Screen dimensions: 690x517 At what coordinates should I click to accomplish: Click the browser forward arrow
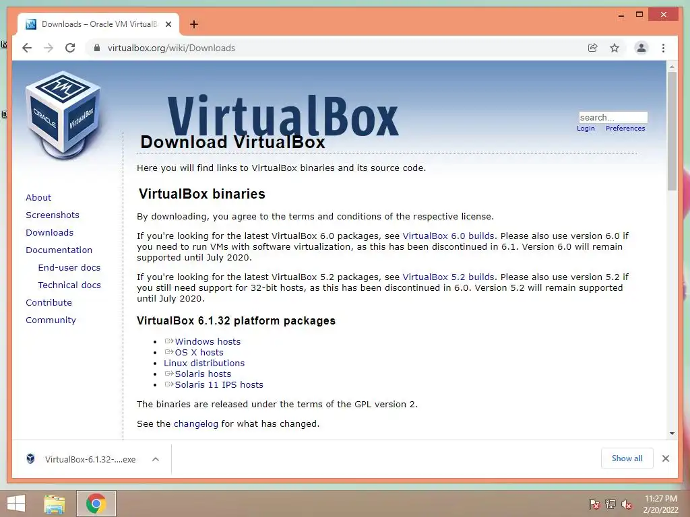point(49,48)
